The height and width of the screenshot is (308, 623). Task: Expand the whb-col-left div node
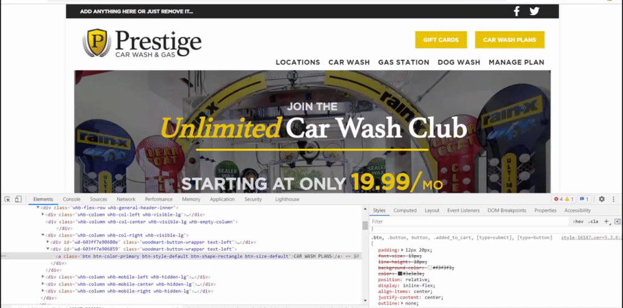44,214
